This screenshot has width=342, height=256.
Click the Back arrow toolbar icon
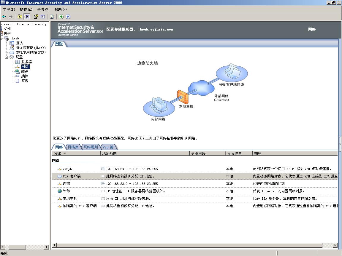[4, 17]
